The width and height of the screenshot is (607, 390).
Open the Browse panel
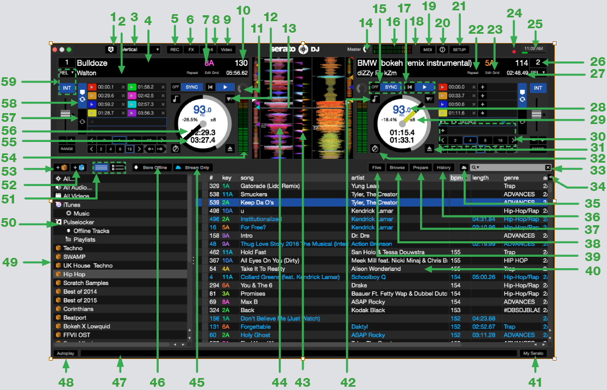click(397, 167)
